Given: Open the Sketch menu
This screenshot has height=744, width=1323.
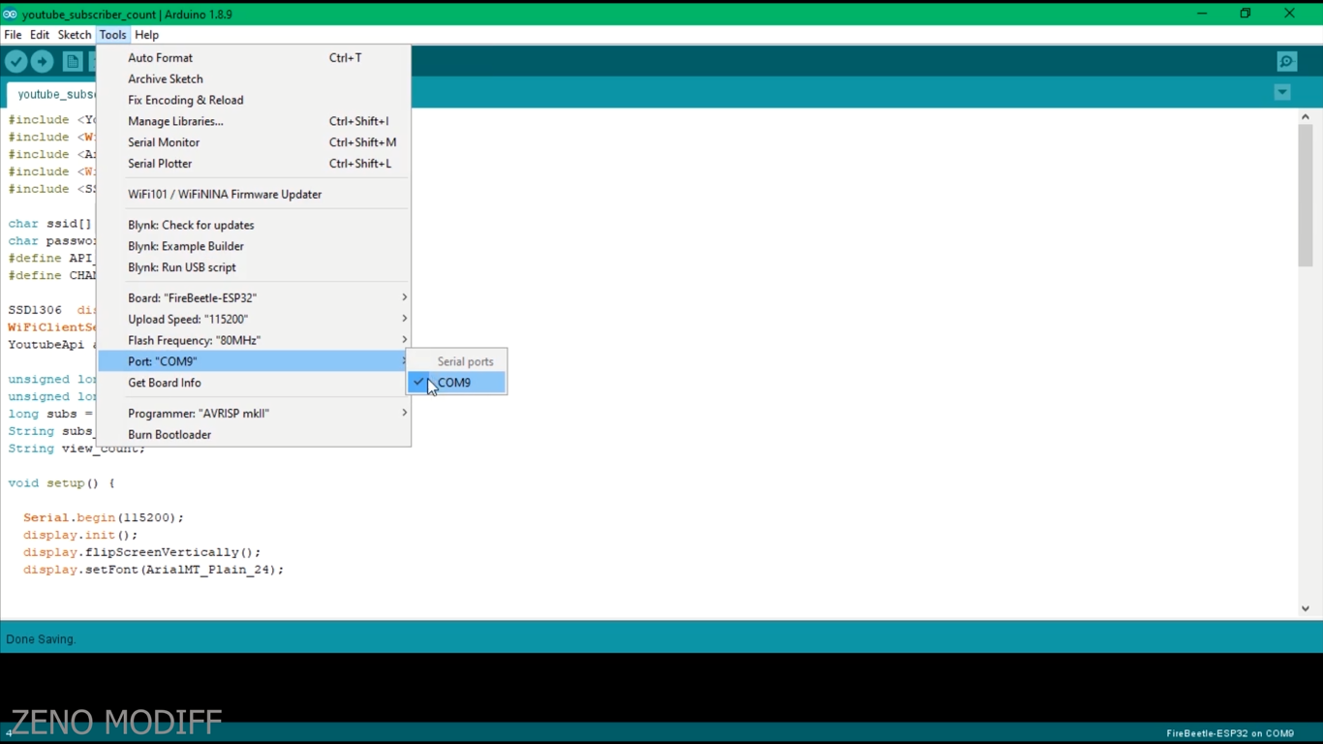Looking at the screenshot, I should click(75, 35).
